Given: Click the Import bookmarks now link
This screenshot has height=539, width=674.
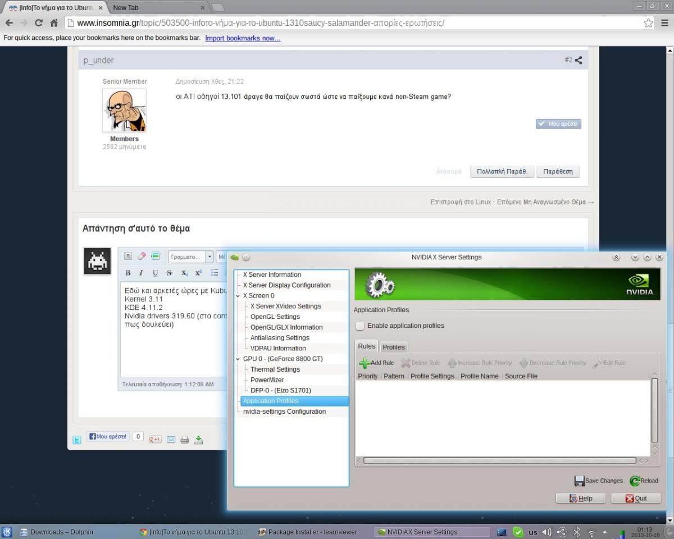Looking at the screenshot, I should tap(243, 38).
